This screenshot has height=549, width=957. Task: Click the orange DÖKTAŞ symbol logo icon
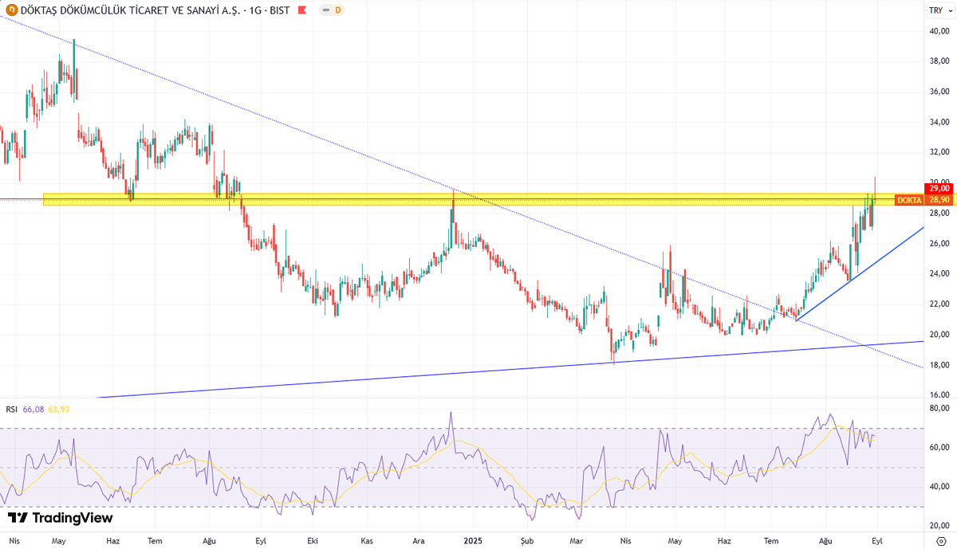[x=12, y=10]
